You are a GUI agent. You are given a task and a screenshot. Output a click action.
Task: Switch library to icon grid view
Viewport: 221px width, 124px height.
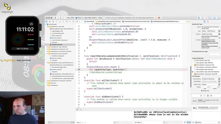pos(193,123)
